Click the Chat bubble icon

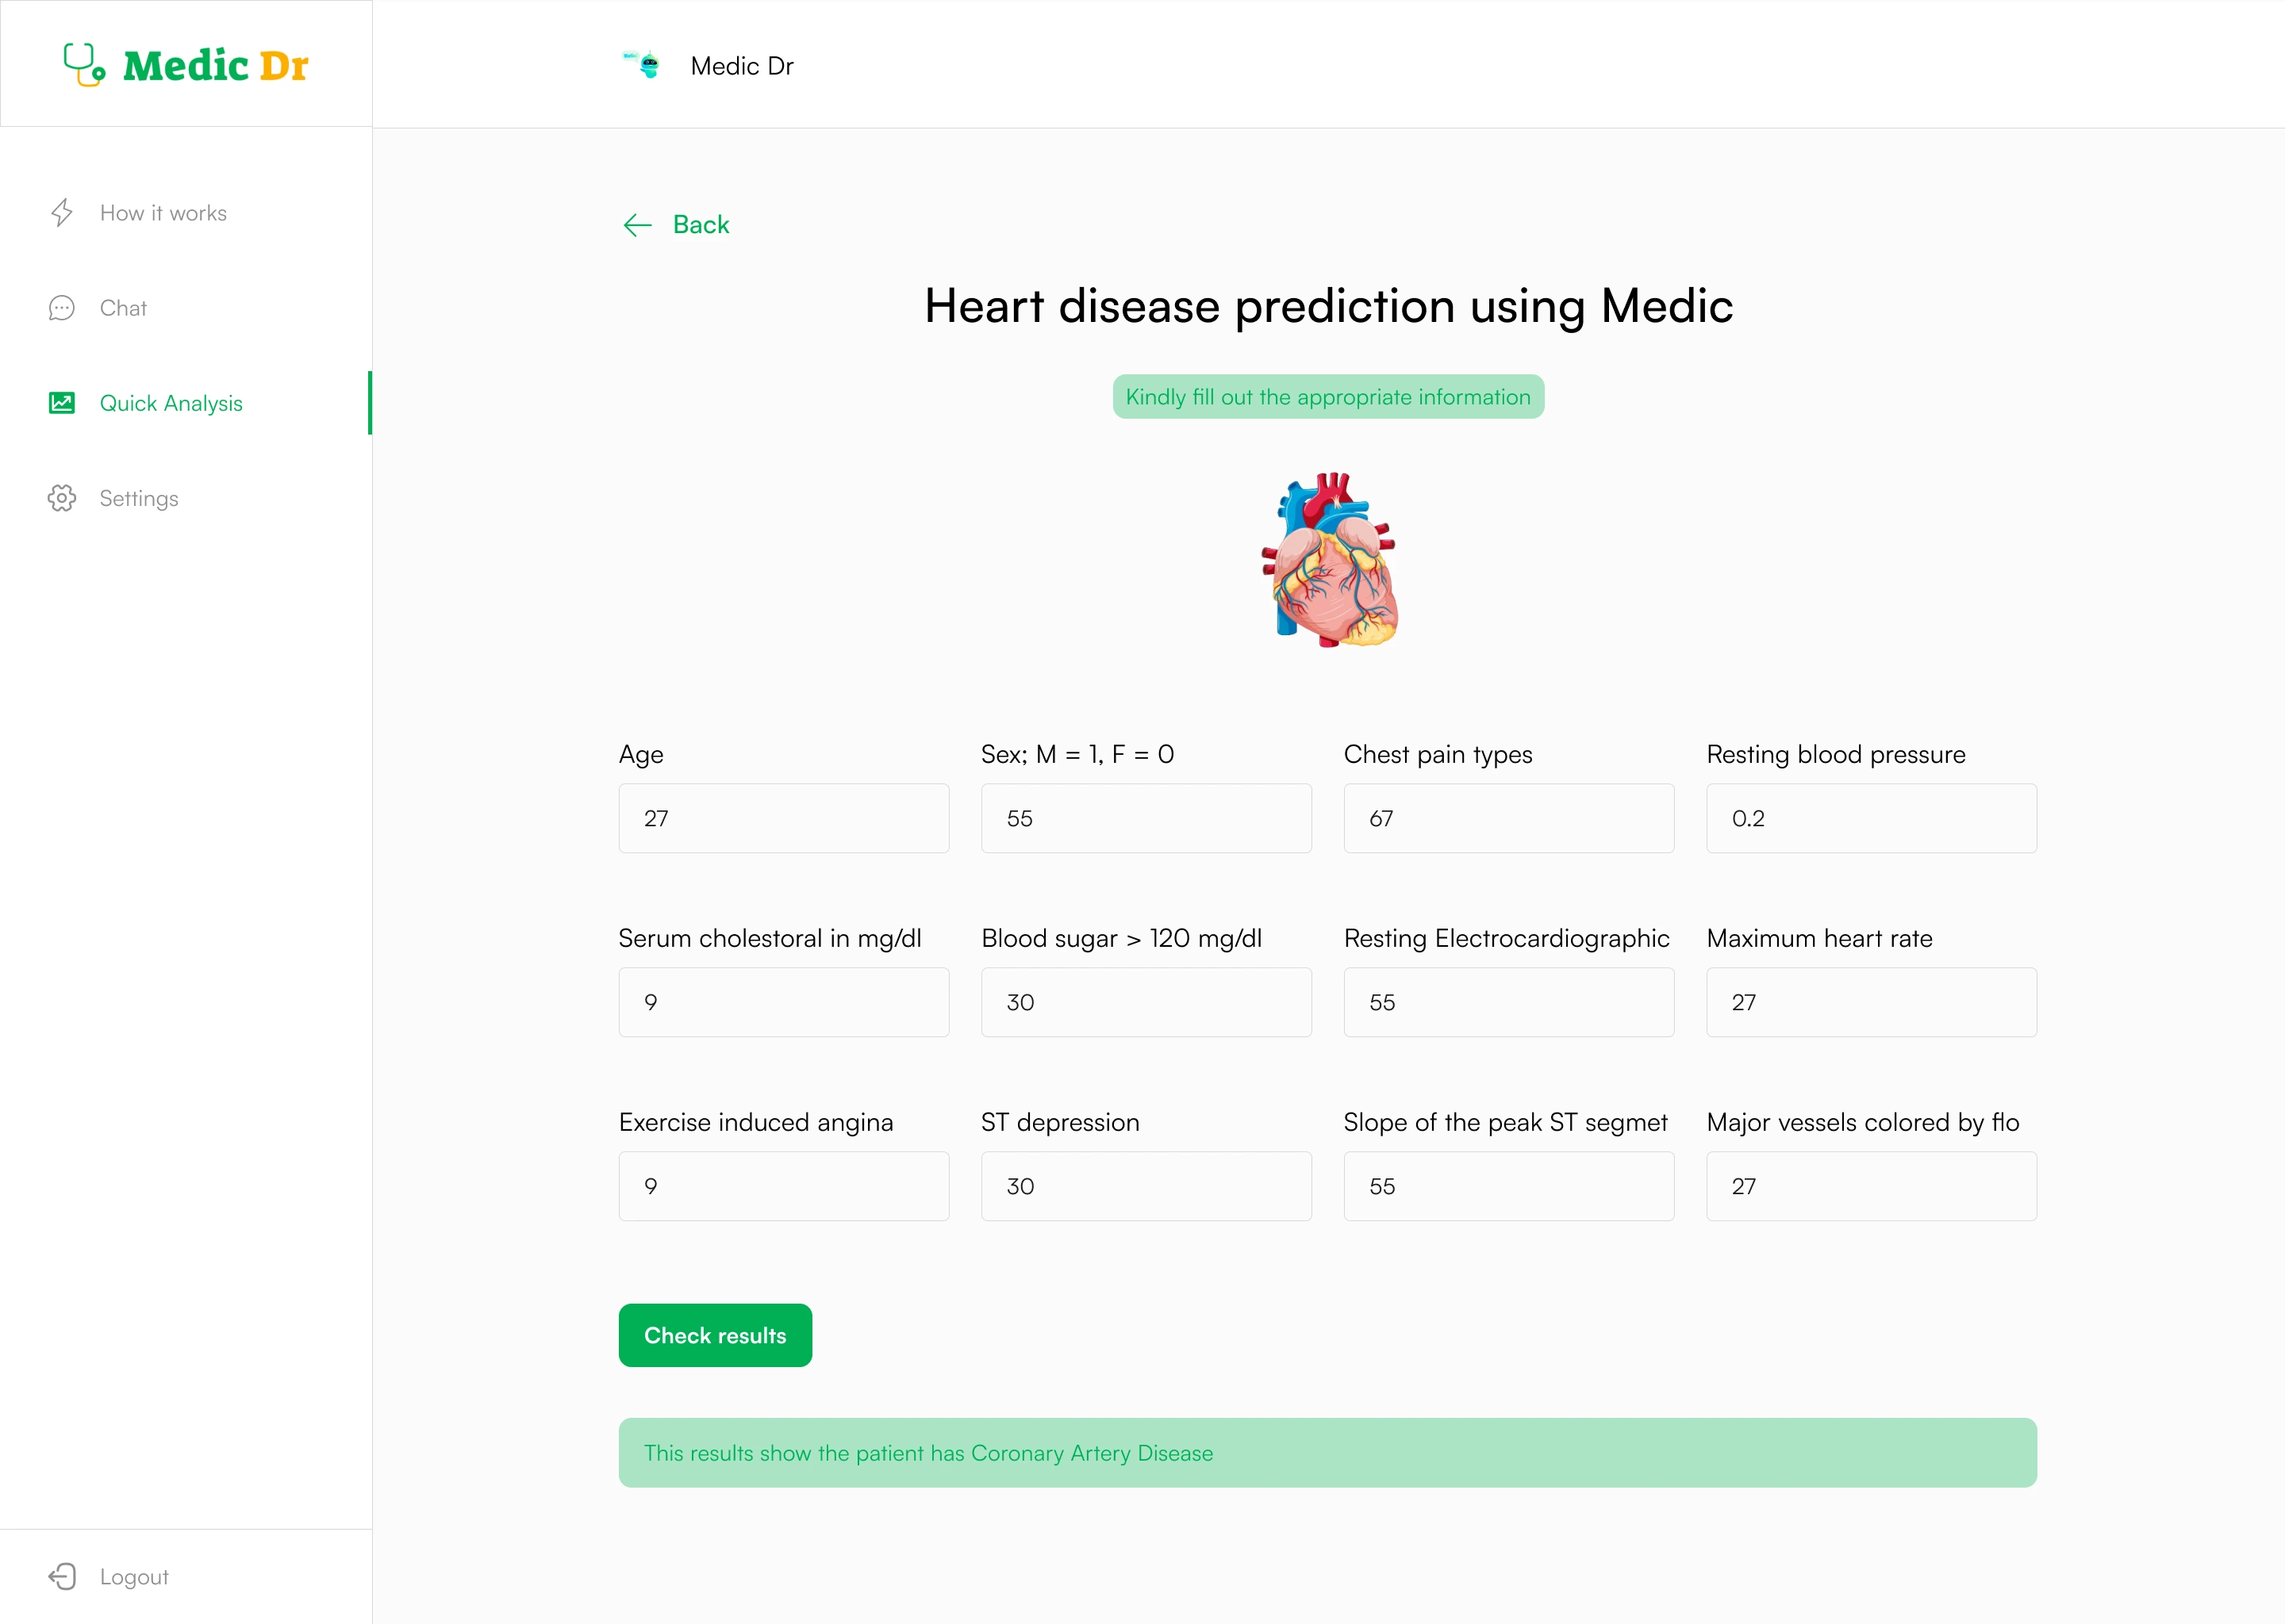pos(62,308)
